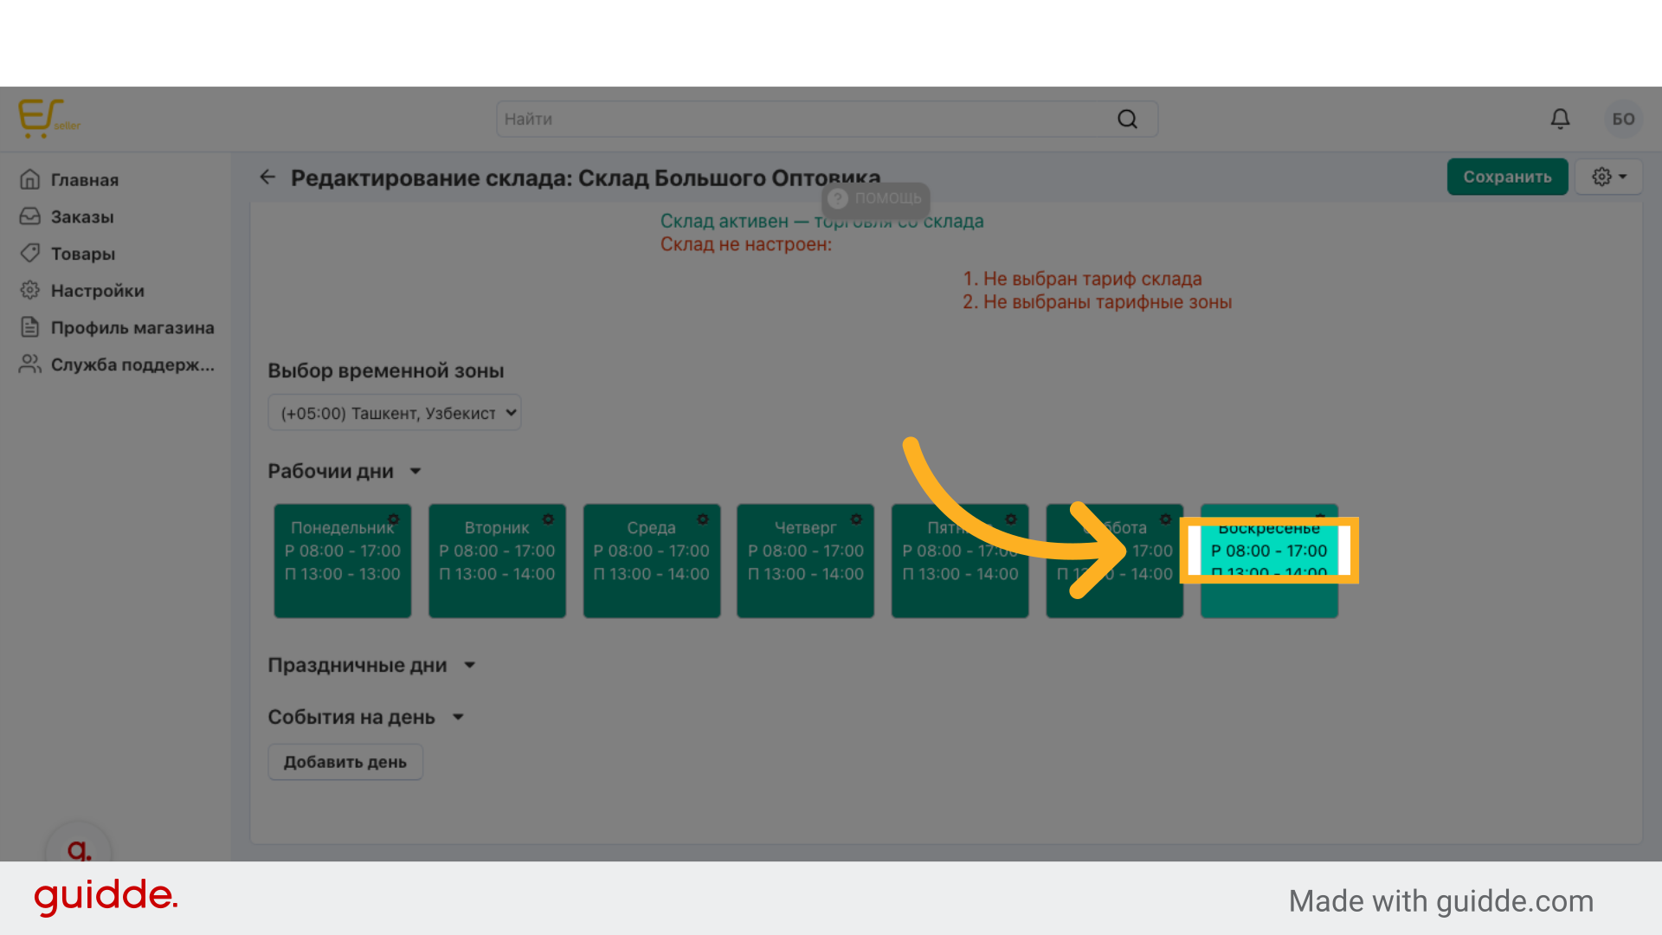This screenshot has width=1662, height=935.
Task: Open the Вторник gear settings
Action: point(548,519)
